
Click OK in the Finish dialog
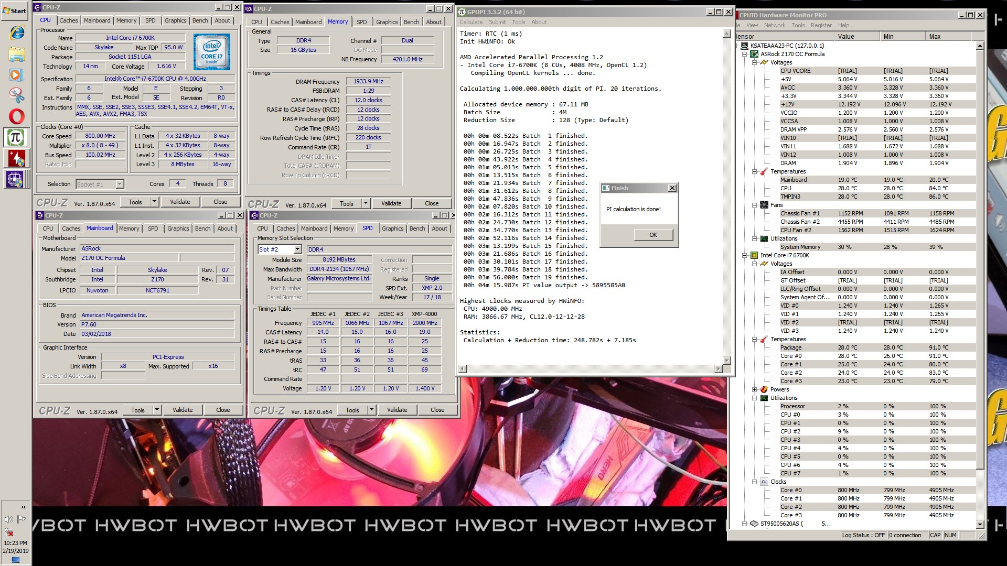pos(653,235)
